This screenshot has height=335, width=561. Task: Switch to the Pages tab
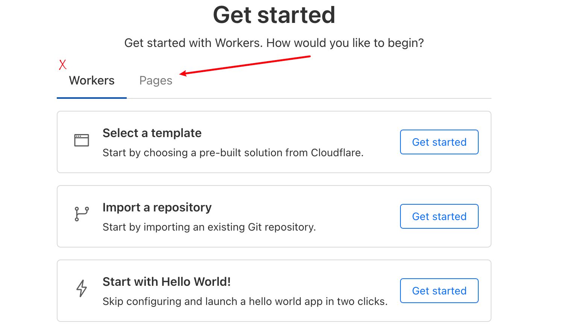(156, 81)
